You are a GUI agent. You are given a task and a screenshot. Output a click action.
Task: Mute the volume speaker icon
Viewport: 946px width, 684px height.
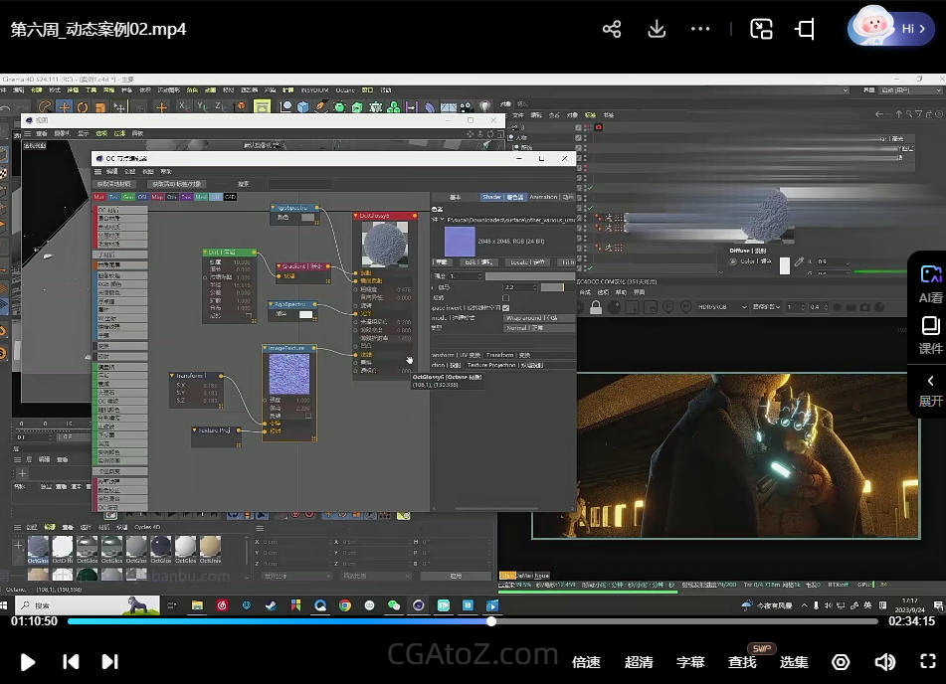(884, 661)
